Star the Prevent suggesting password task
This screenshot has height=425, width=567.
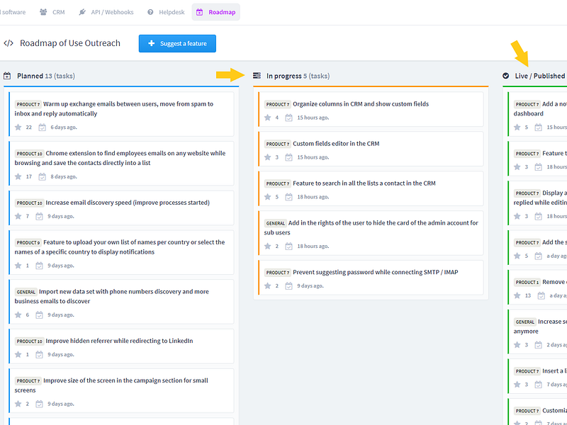pos(268,286)
